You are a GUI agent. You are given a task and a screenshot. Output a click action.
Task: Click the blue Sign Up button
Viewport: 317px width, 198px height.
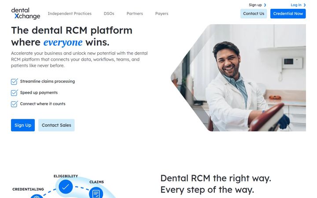pos(23,125)
